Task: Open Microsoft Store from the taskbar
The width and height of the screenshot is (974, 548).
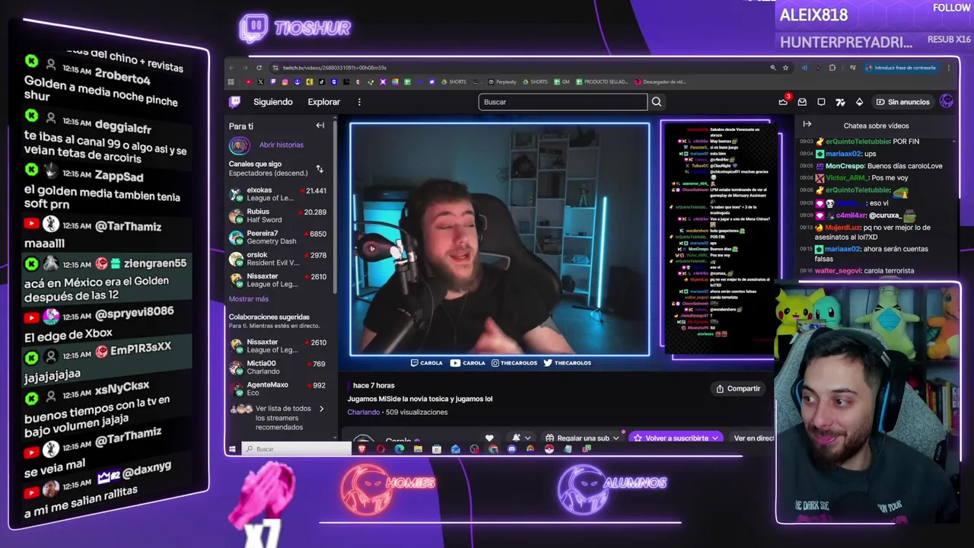Action: [436, 449]
